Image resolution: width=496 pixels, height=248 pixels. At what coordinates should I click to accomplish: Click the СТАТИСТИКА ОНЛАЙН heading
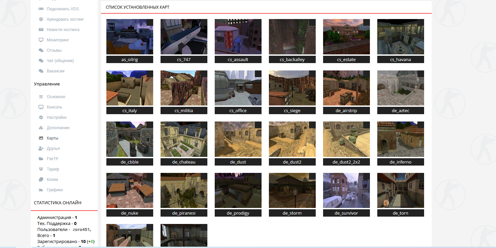[x=58, y=203]
